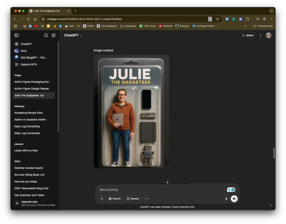The width and height of the screenshot is (286, 224).
Task: Open more tools ellipsis in composer
Action: pyautogui.click(x=147, y=199)
